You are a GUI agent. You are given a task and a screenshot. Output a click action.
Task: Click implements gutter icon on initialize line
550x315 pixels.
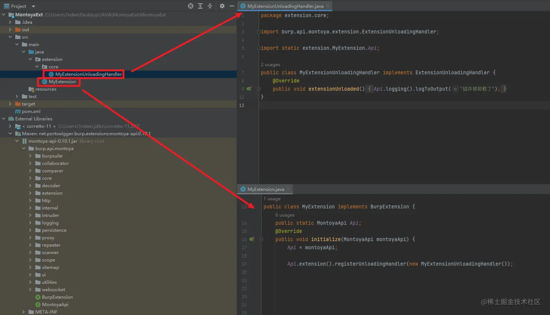[252, 239]
